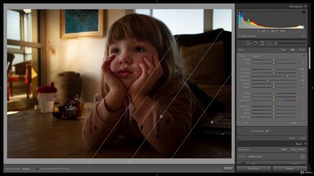Click the Highlights slider handle

pyautogui.click(x=288, y=76)
